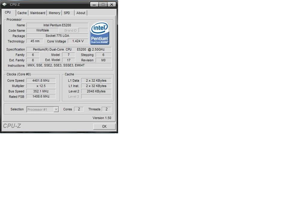Click the Revision value M0
Image resolution: width=286 pixels, height=207 pixels.
click(103, 60)
